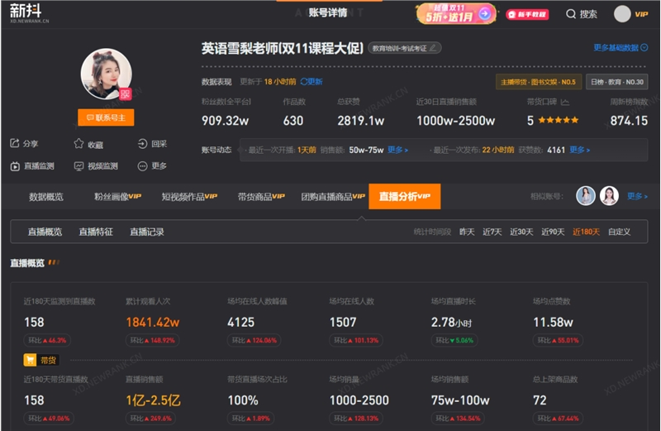Click the 直播监测 icon

(x=15, y=166)
